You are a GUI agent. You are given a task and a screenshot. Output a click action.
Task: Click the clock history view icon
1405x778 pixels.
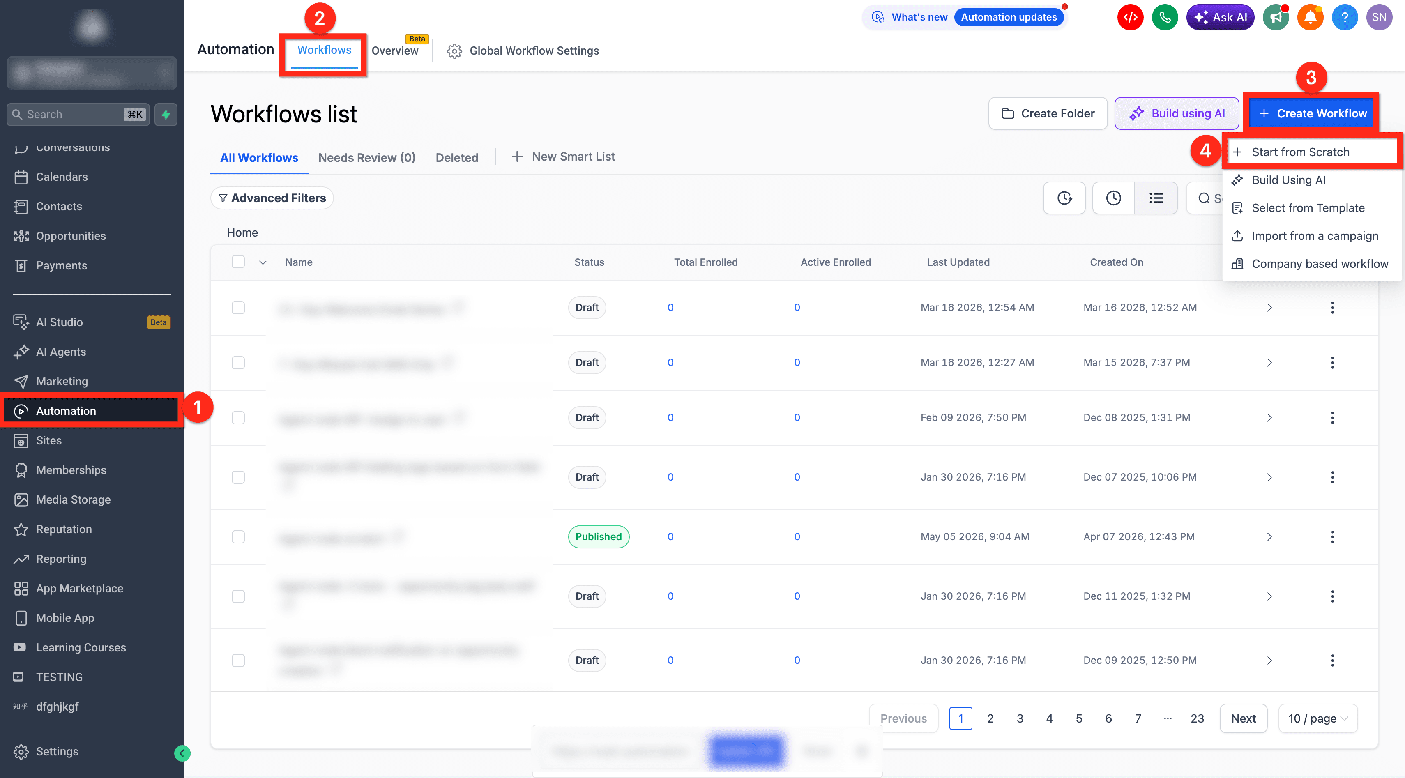1113,198
